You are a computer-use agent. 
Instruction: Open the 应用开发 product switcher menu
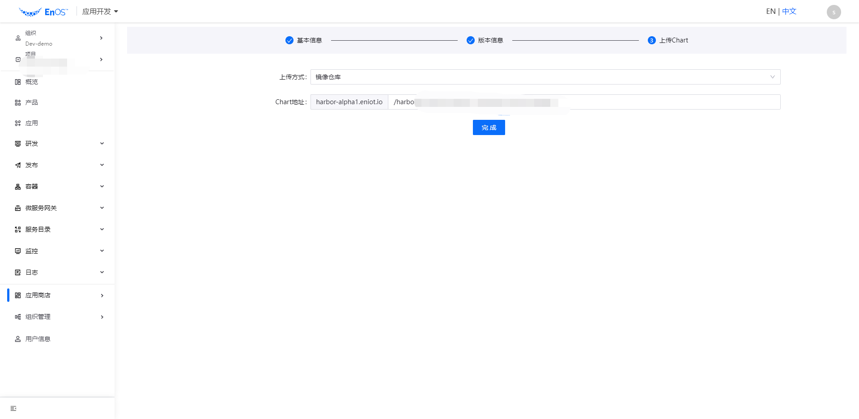click(x=100, y=11)
